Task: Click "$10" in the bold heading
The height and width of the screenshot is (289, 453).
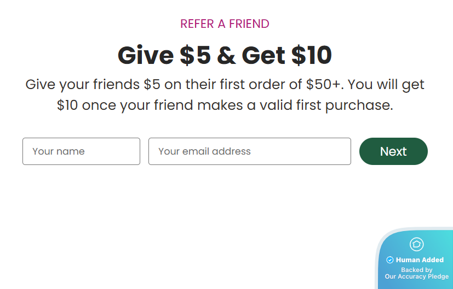Action: coord(311,55)
